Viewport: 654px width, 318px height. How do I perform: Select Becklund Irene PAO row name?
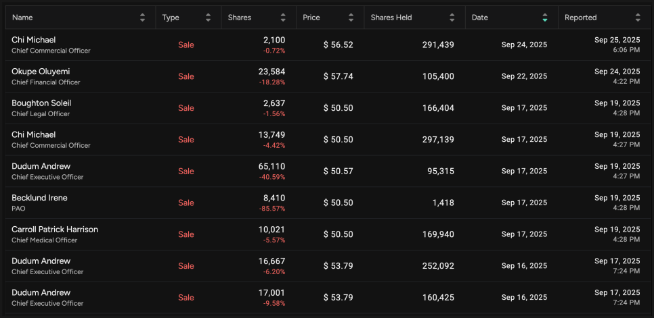(x=39, y=198)
